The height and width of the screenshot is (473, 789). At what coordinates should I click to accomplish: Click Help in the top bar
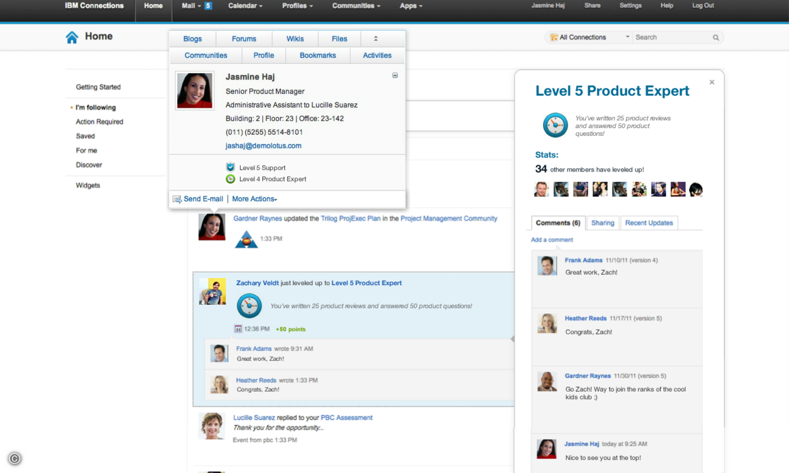tap(667, 6)
